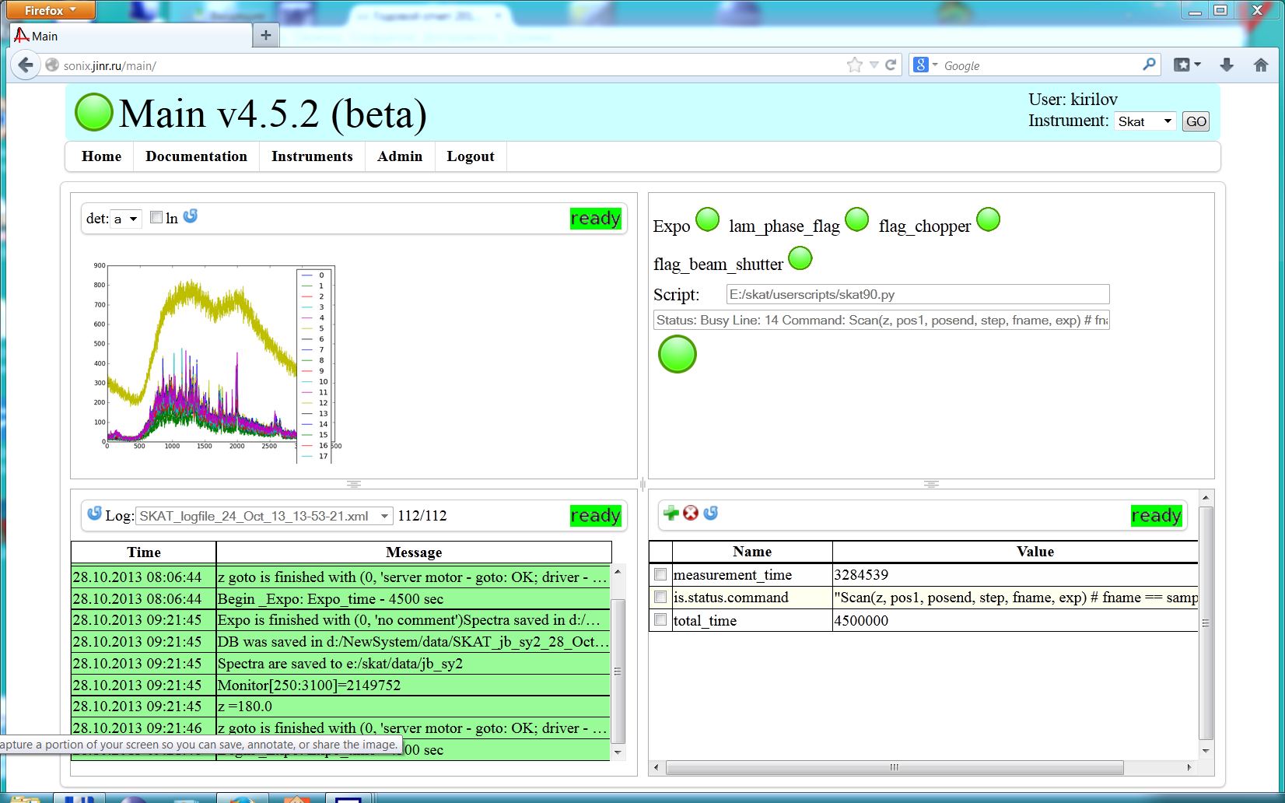Open Firefox downloads arrow icon

pos(1227,65)
